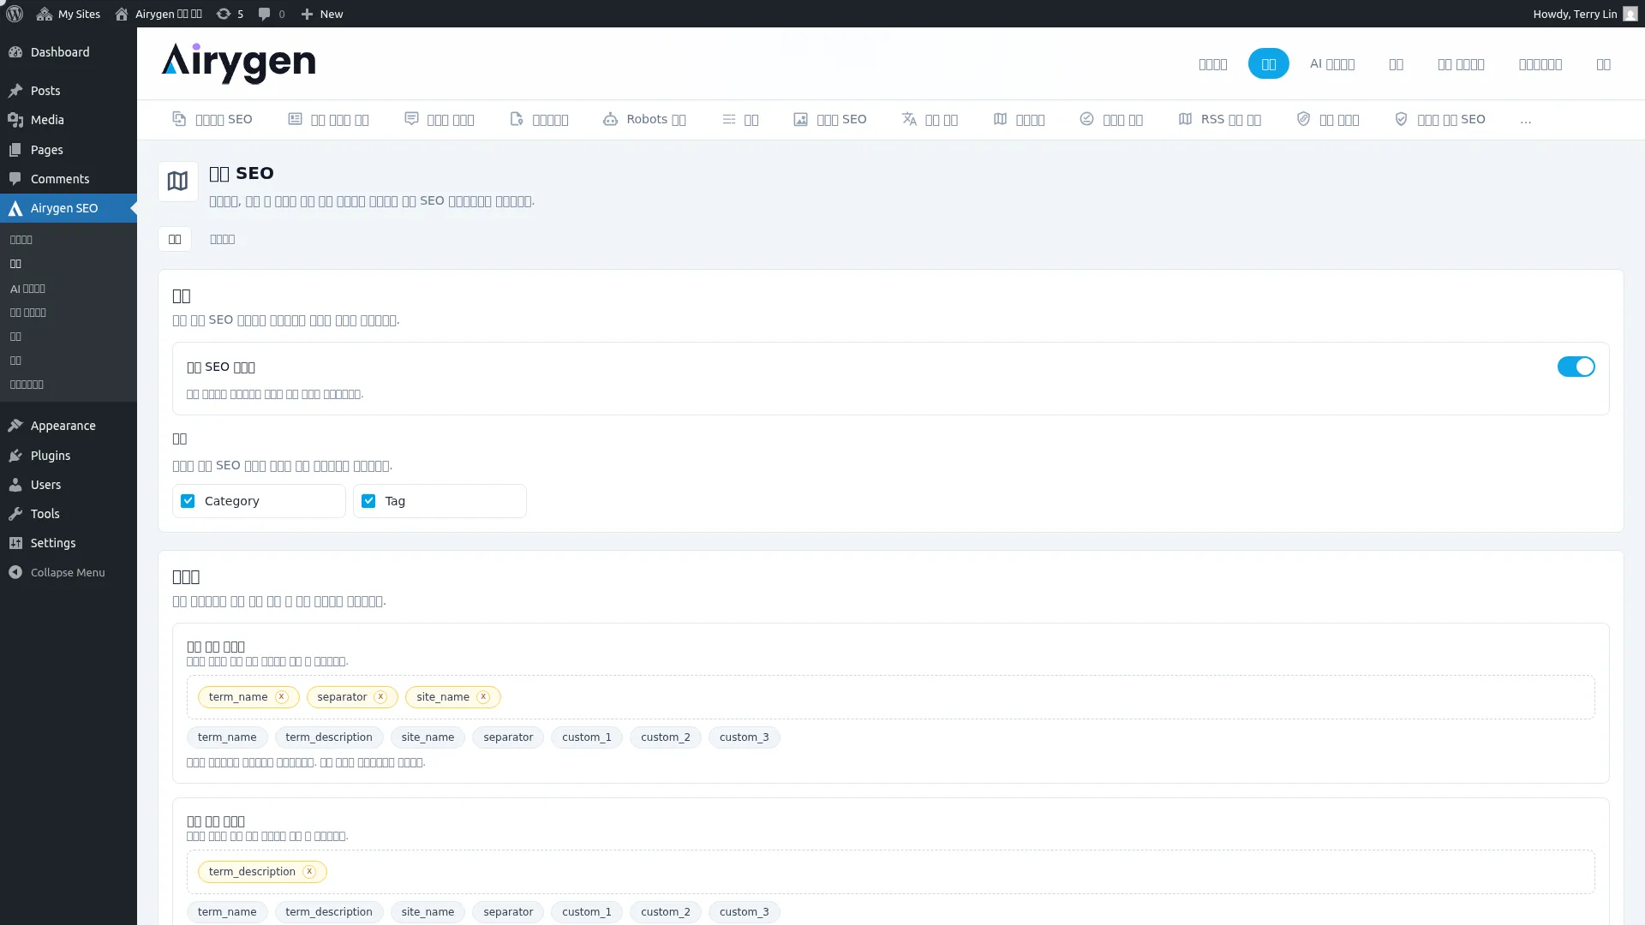Toggle the SEO enable switch off
This screenshot has height=925, width=1645.
point(1576,367)
